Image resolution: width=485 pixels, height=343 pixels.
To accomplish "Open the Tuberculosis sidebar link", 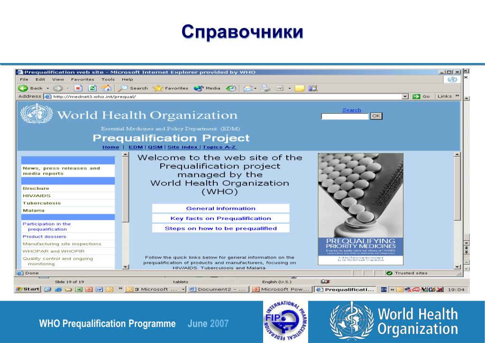I will 42,203.
